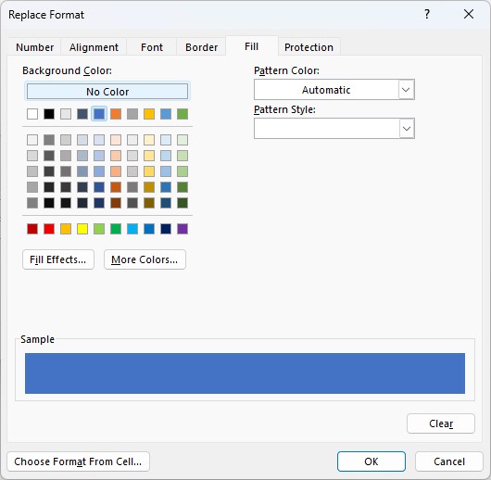The width and height of the screenshot is (491, 480).
Task: Switch to the Number tab
Action: [35, 47]
